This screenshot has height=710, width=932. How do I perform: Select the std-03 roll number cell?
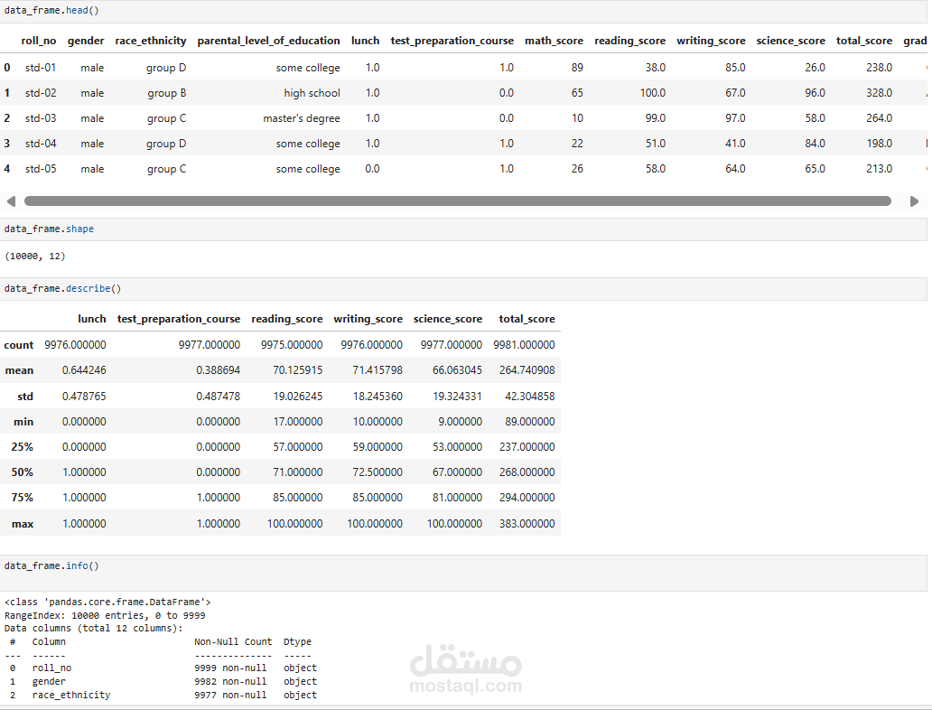pos(41,118)
